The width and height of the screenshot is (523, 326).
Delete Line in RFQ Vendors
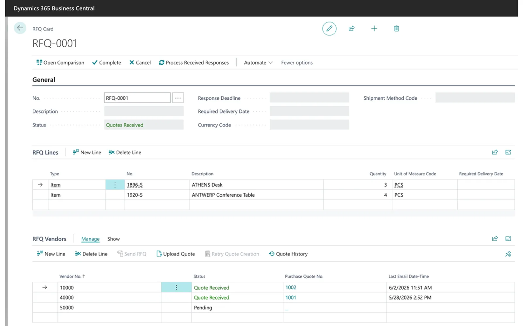click(91, 254)
